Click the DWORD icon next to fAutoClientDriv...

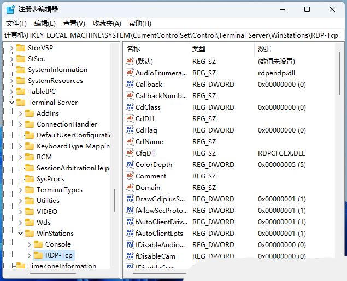point(130,222)
